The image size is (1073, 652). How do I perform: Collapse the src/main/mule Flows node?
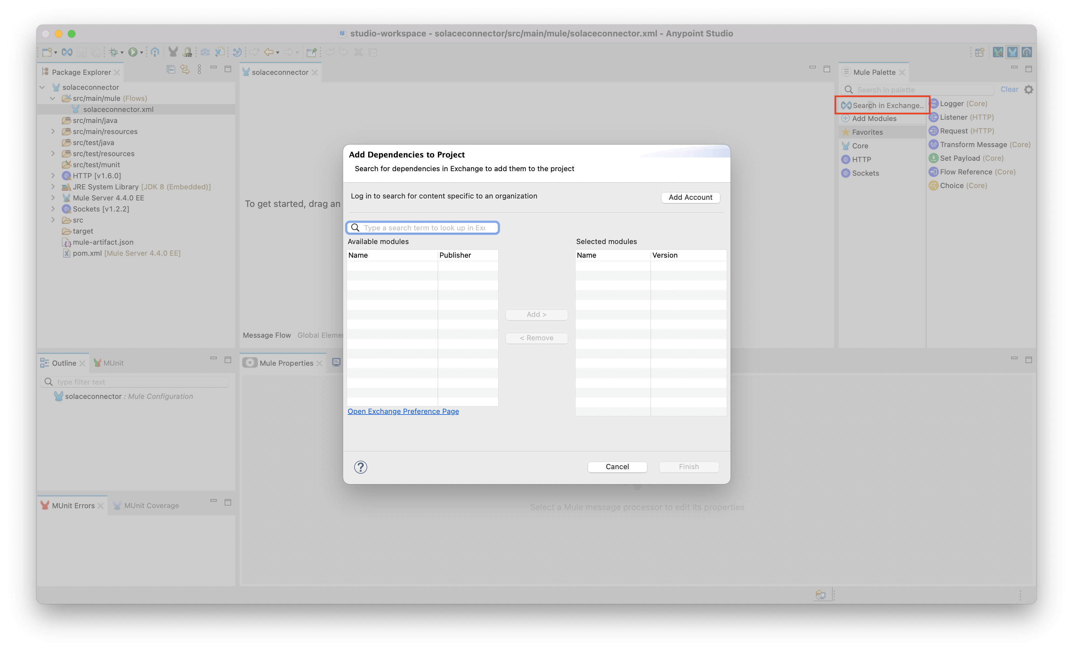[52, 98]
